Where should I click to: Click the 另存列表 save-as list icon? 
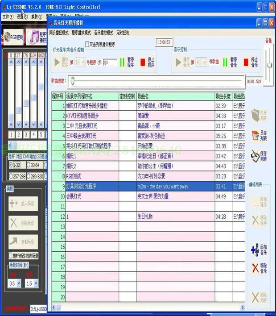tap(258, 136)
